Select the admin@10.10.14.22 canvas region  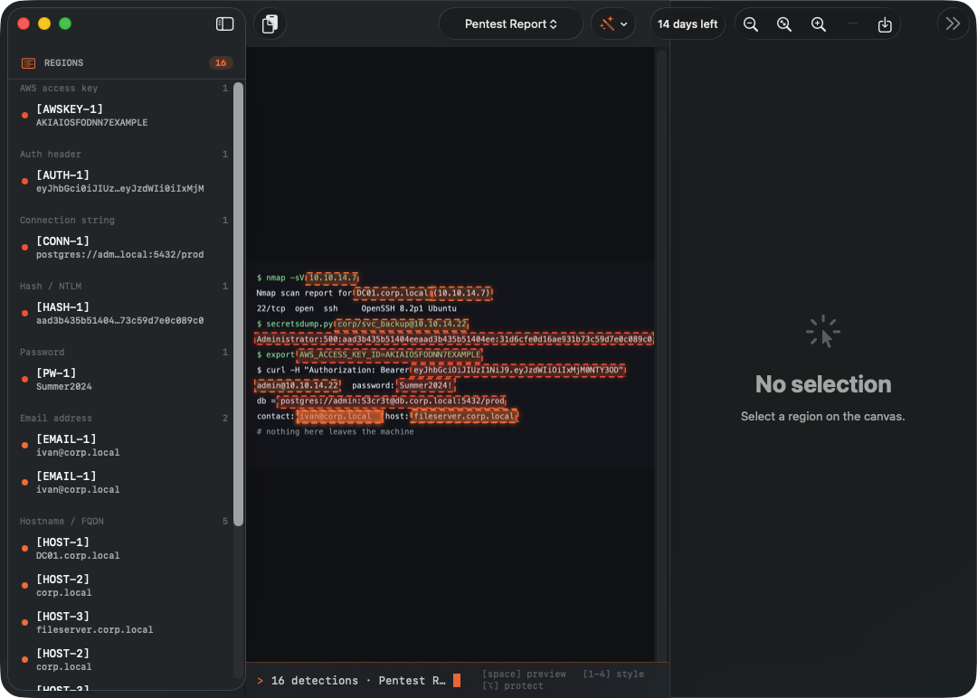pyautogui.click(x=298, y=385)
